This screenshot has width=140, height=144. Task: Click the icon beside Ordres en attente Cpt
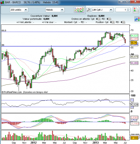[x=99, y=19]
